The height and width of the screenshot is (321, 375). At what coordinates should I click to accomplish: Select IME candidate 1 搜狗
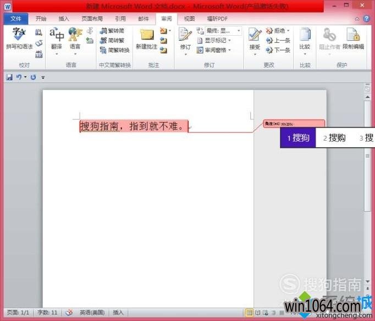(x=298, y=137)
